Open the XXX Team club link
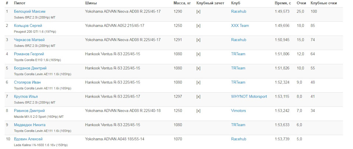Viewport: 353px width, 149px height. [x=240, y=26]
